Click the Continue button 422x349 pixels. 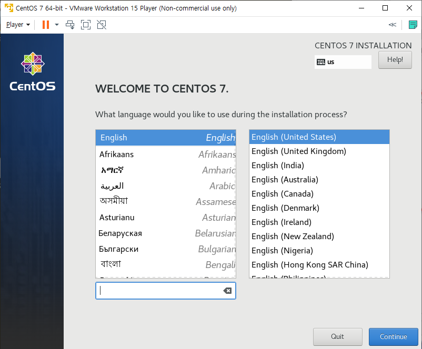coord(393,336)
